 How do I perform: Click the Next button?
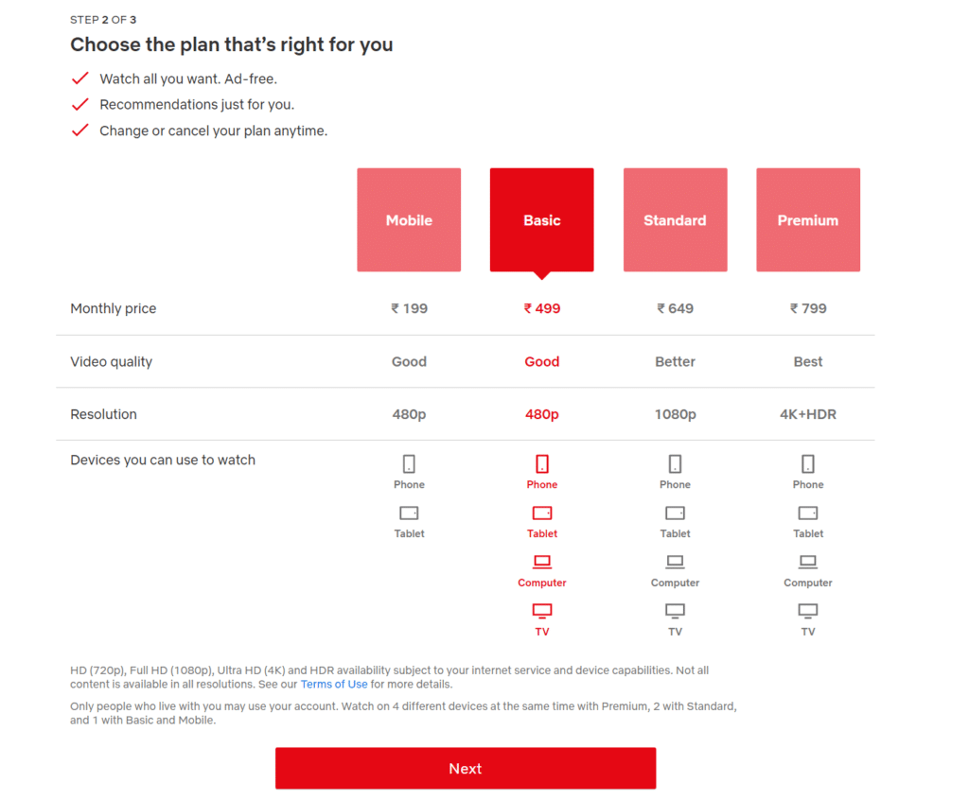465,769
